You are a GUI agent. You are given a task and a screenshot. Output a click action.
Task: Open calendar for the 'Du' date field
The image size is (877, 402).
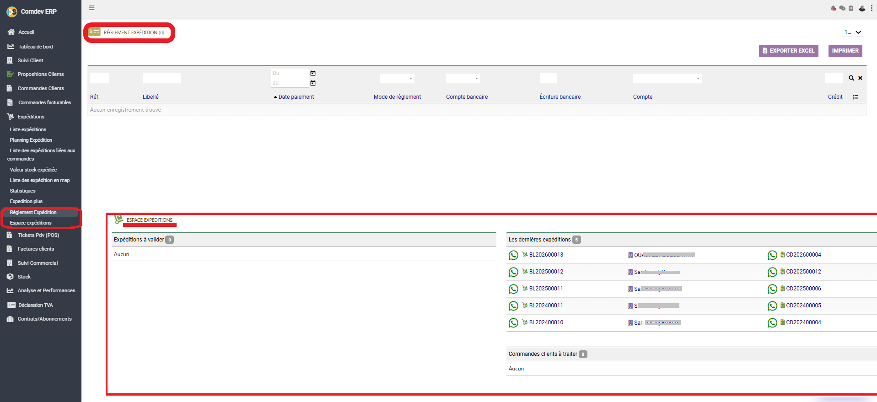(313, 73)
